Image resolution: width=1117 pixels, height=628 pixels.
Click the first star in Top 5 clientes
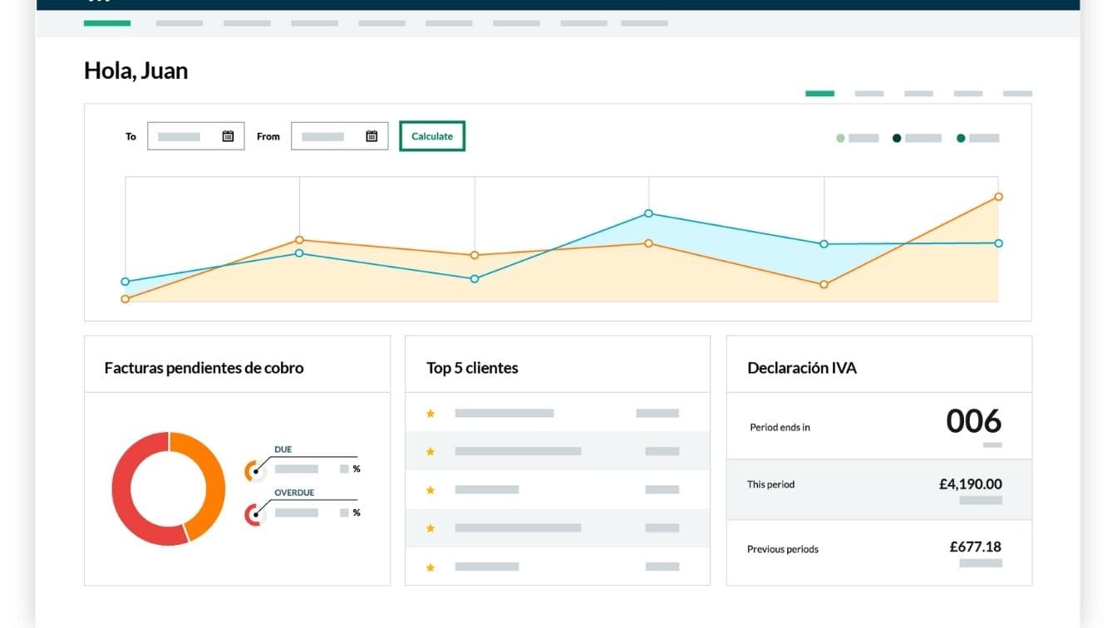431,413
